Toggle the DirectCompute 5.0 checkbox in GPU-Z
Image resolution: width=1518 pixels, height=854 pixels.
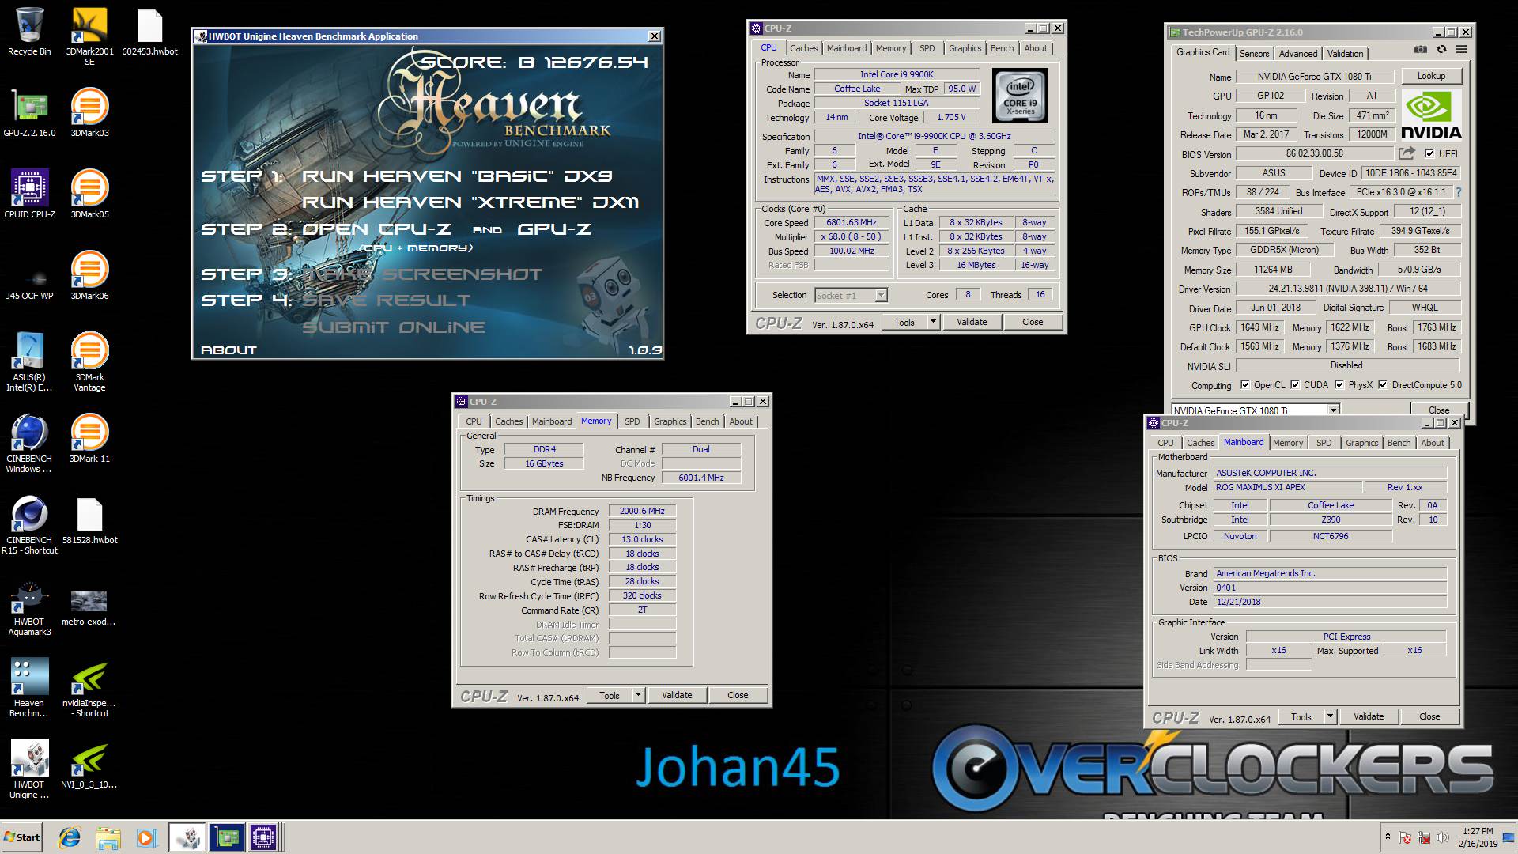[x=1383, y=385]
